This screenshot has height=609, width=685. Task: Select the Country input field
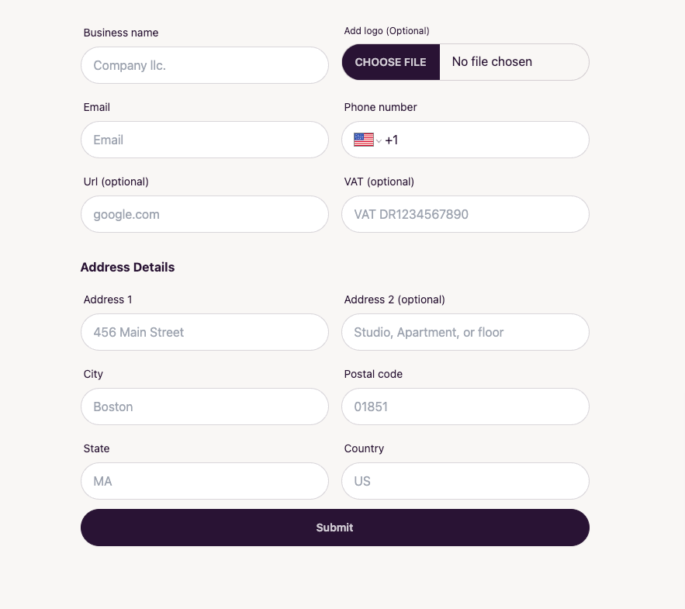click(465, 481)
